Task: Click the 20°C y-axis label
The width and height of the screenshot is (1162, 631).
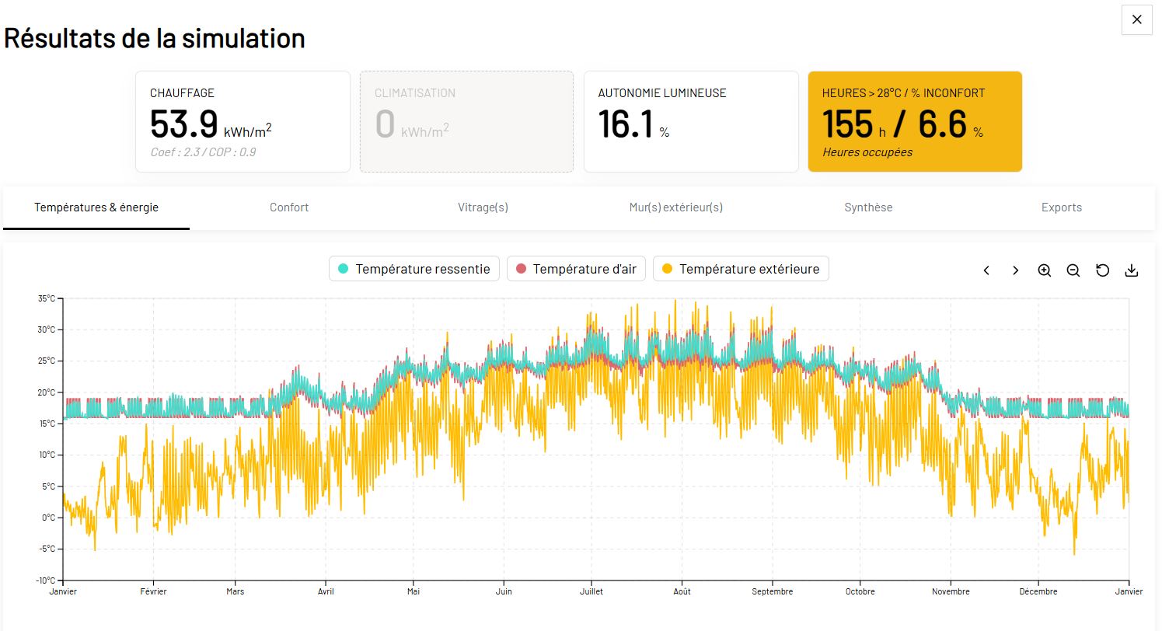Action: (x=47, y=392)
